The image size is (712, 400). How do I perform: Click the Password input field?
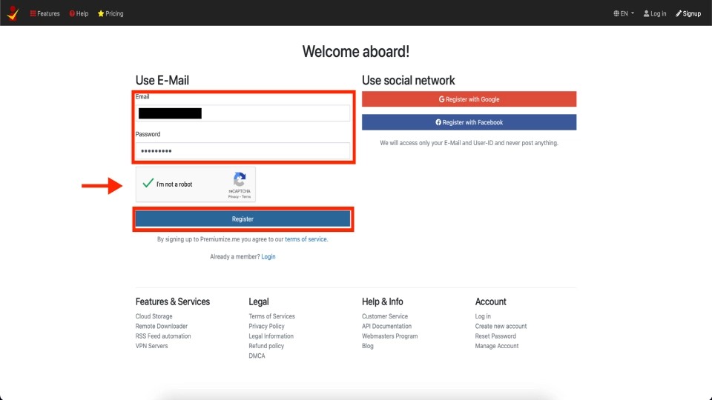(x=243, y=150)
